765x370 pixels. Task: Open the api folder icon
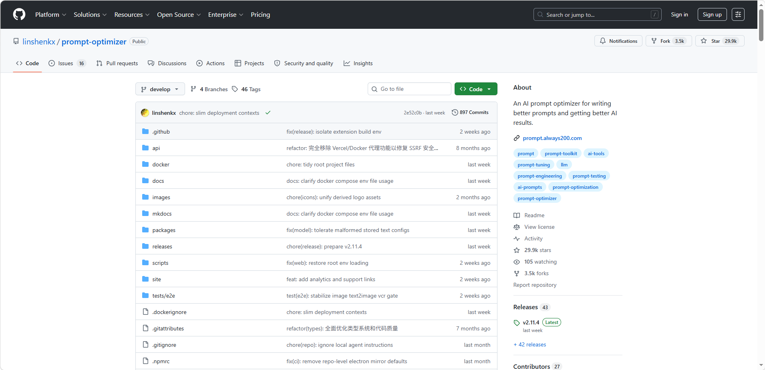pos(145,148)
